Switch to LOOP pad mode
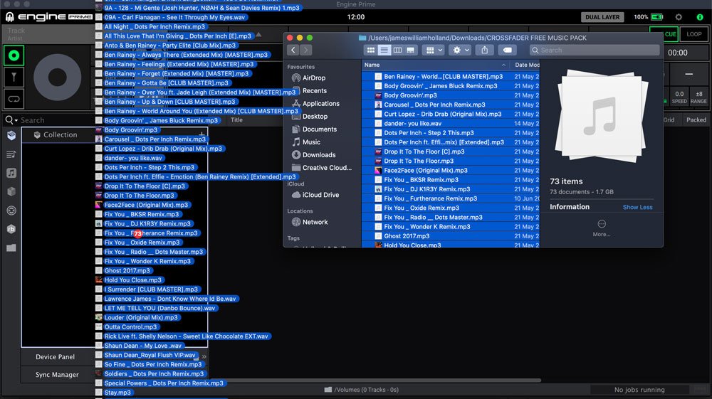The height and width of the screenshot is (399, 712). point(693,33)
